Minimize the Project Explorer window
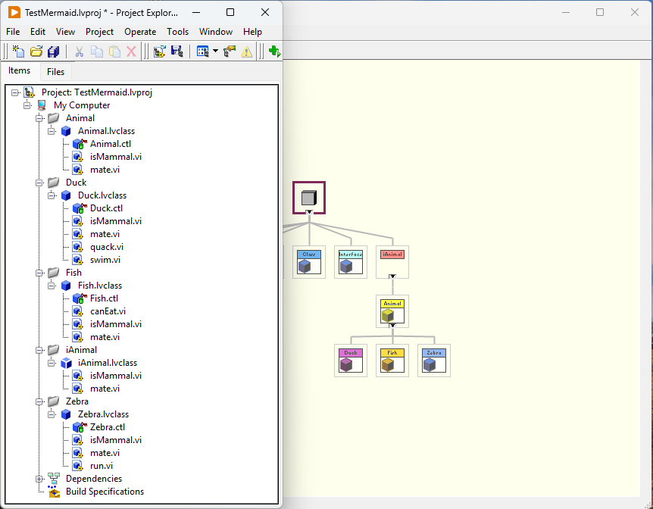The height and width of the screenshot is (509, 653). pyautogui.click(x=196, y=12)
